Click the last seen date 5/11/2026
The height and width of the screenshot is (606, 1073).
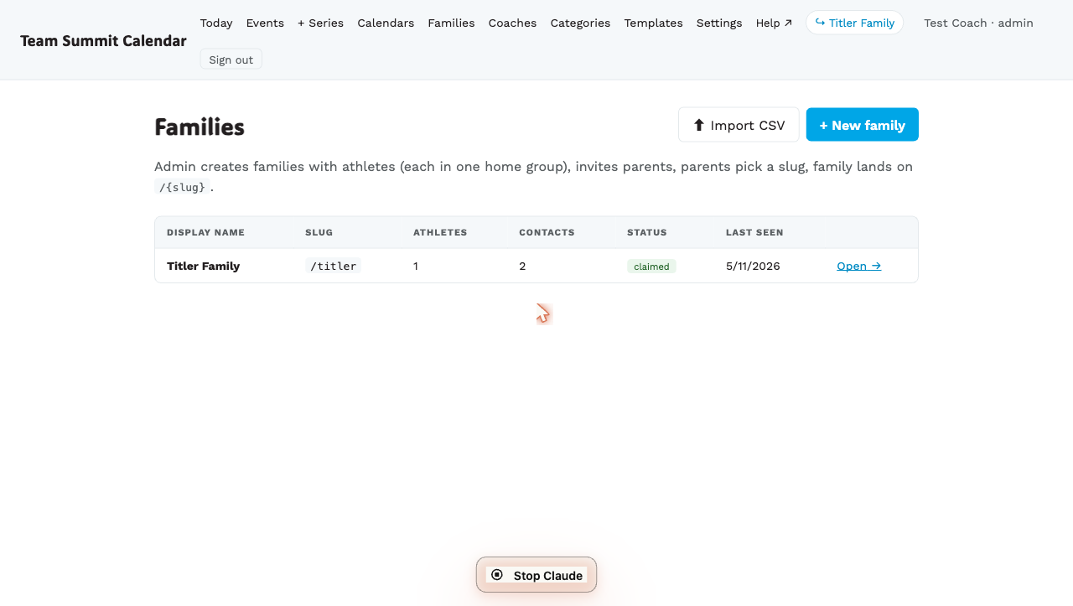pos(753,266)
